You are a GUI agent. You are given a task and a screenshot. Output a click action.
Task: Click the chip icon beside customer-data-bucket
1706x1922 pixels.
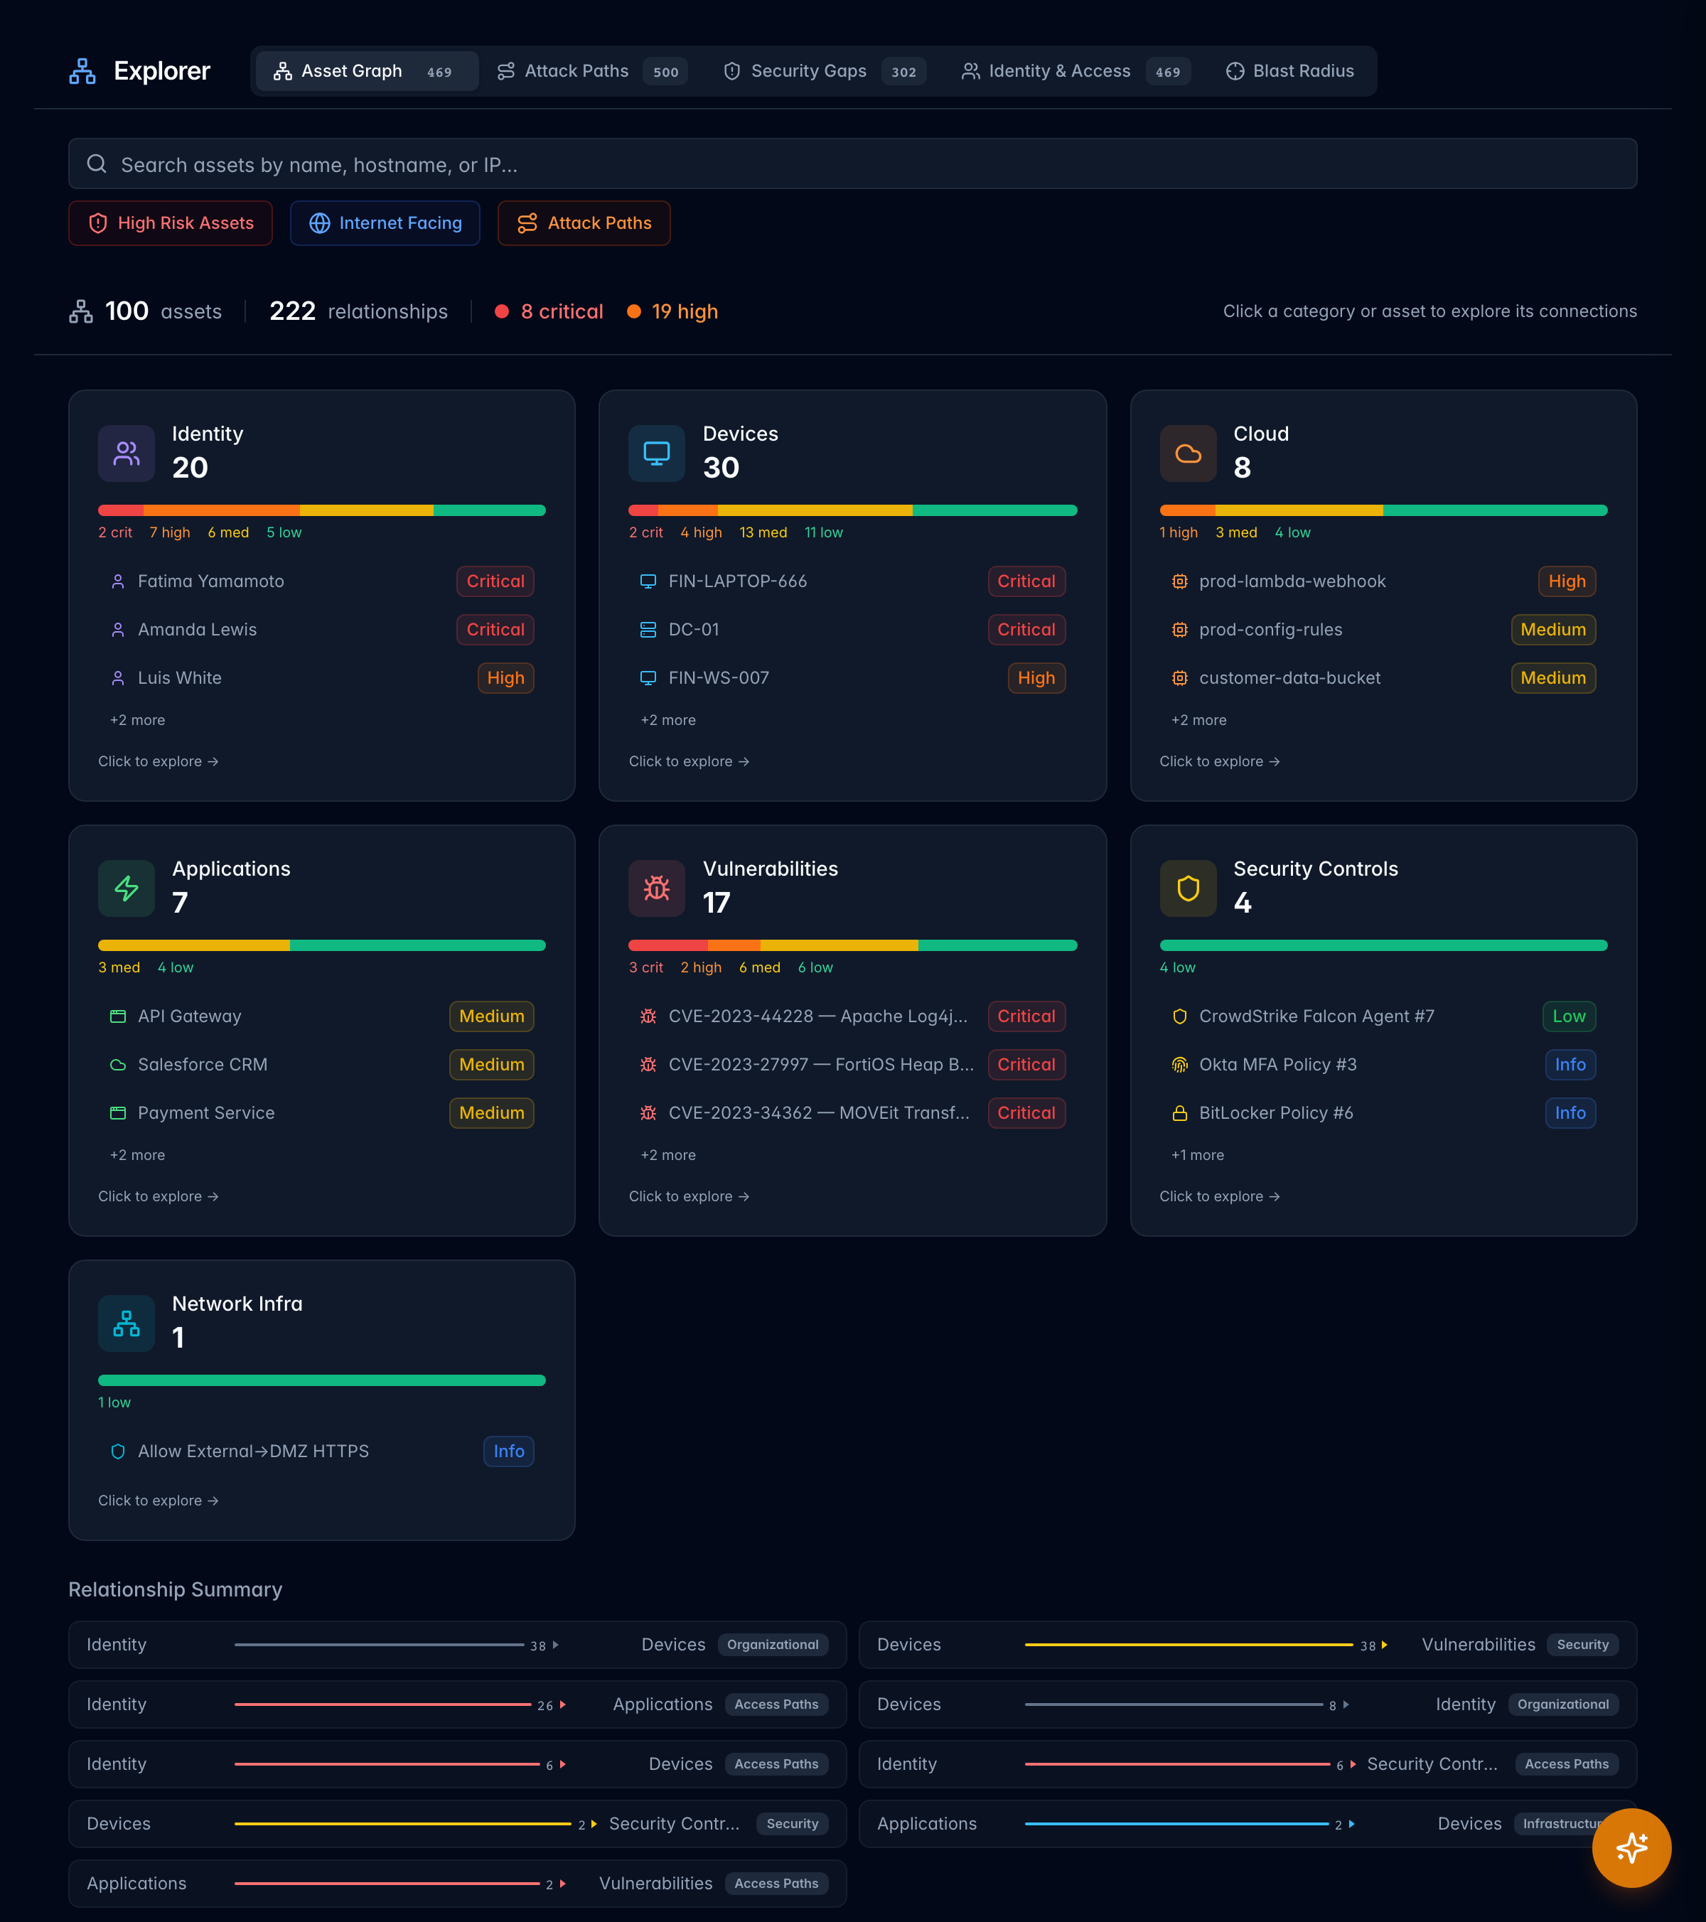coord(1179,678)
